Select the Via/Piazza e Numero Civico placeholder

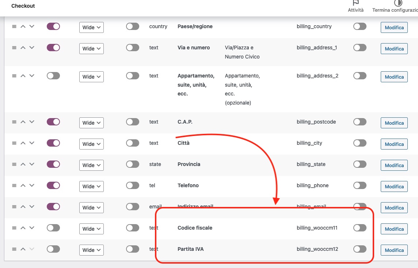point(242,52)
